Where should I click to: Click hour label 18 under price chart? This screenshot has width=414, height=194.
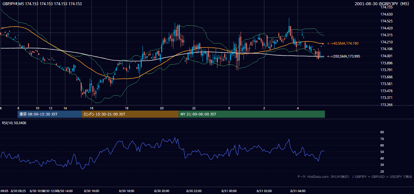point(127,108)
